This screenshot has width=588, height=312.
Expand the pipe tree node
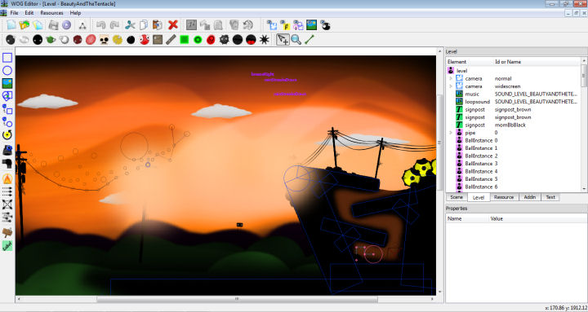[x=451, y=133]
